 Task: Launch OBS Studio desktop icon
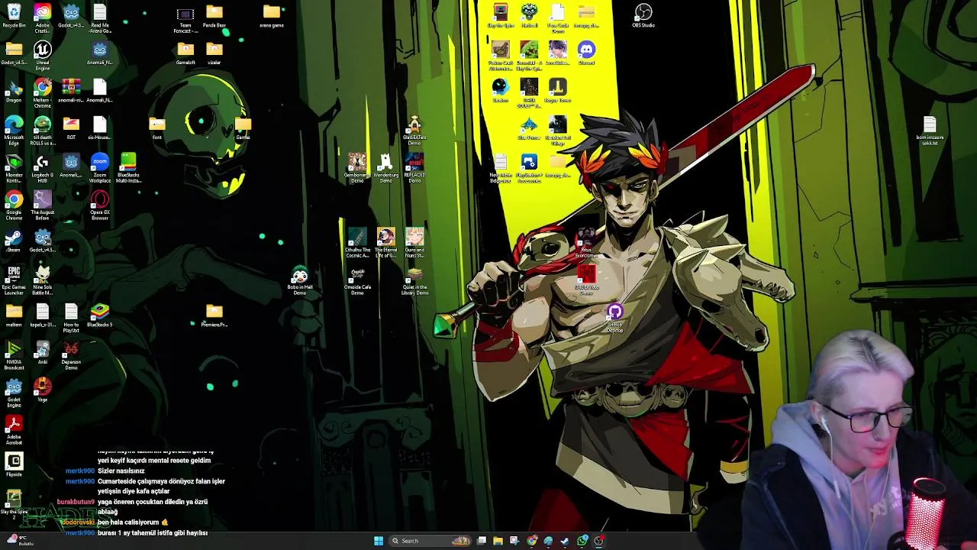643,16
